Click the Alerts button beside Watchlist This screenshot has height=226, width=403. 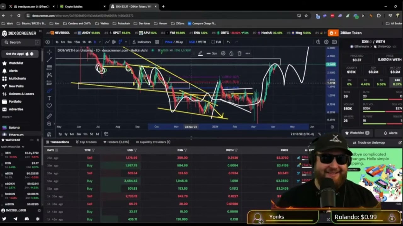pyautogui.click(x=390, y=133)
